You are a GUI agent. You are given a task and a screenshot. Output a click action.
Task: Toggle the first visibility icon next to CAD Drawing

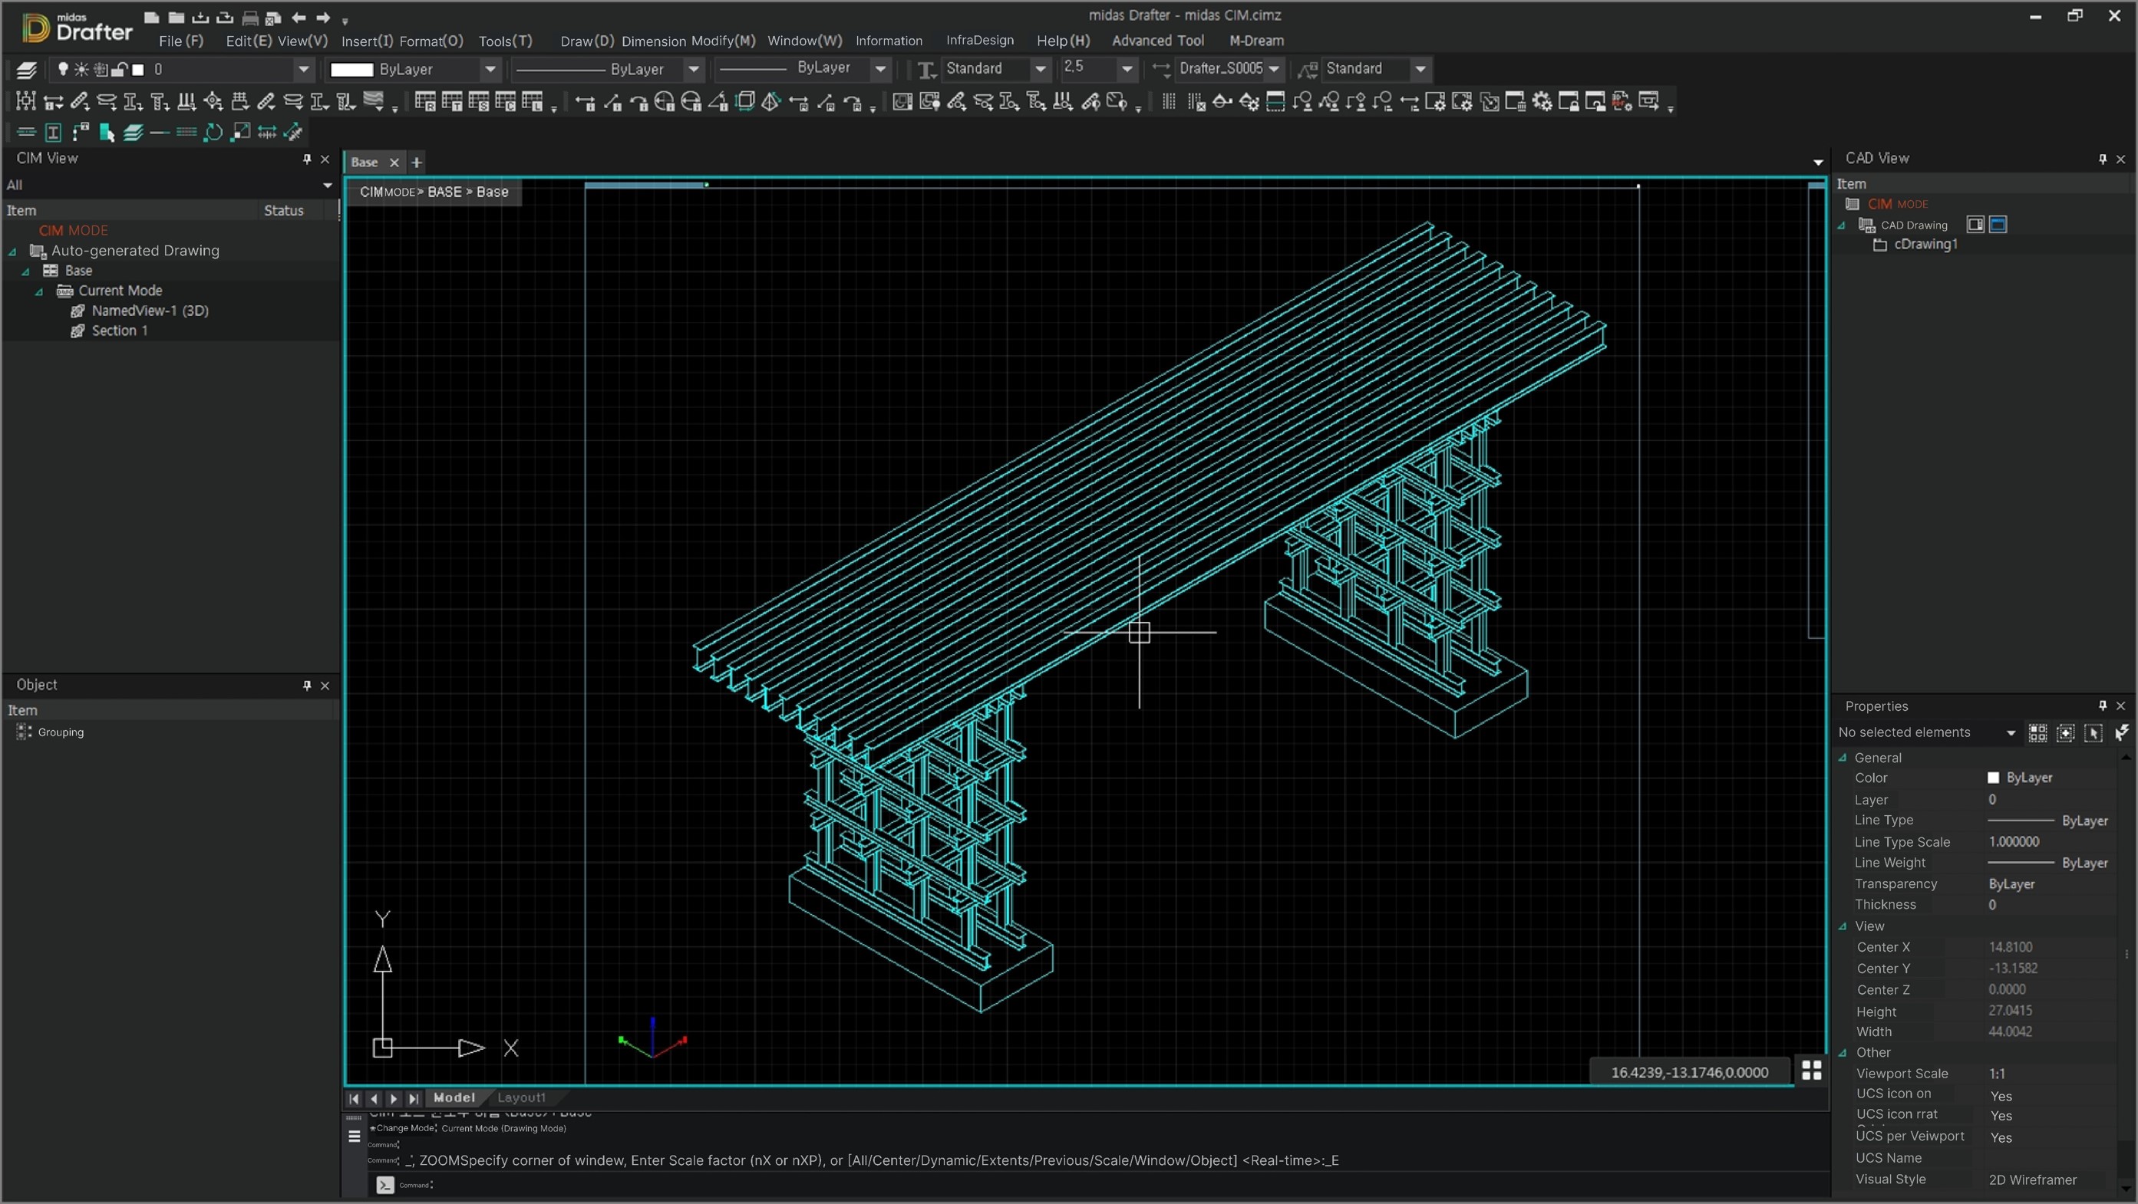[x=1976, y=224]
